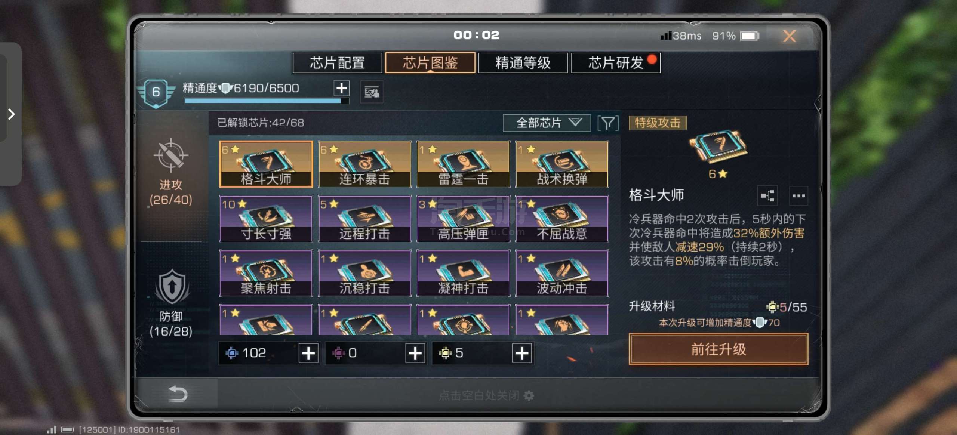
Task: Open the 芯片研发 tab
Action: [x=616, y=63]
